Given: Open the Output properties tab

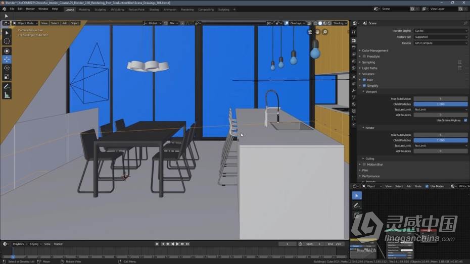Looking at the screenshot, I should tap(354, 47).
